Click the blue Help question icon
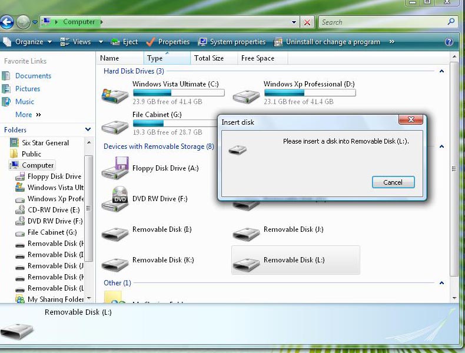Screen dimensions: 465x353 449,42
